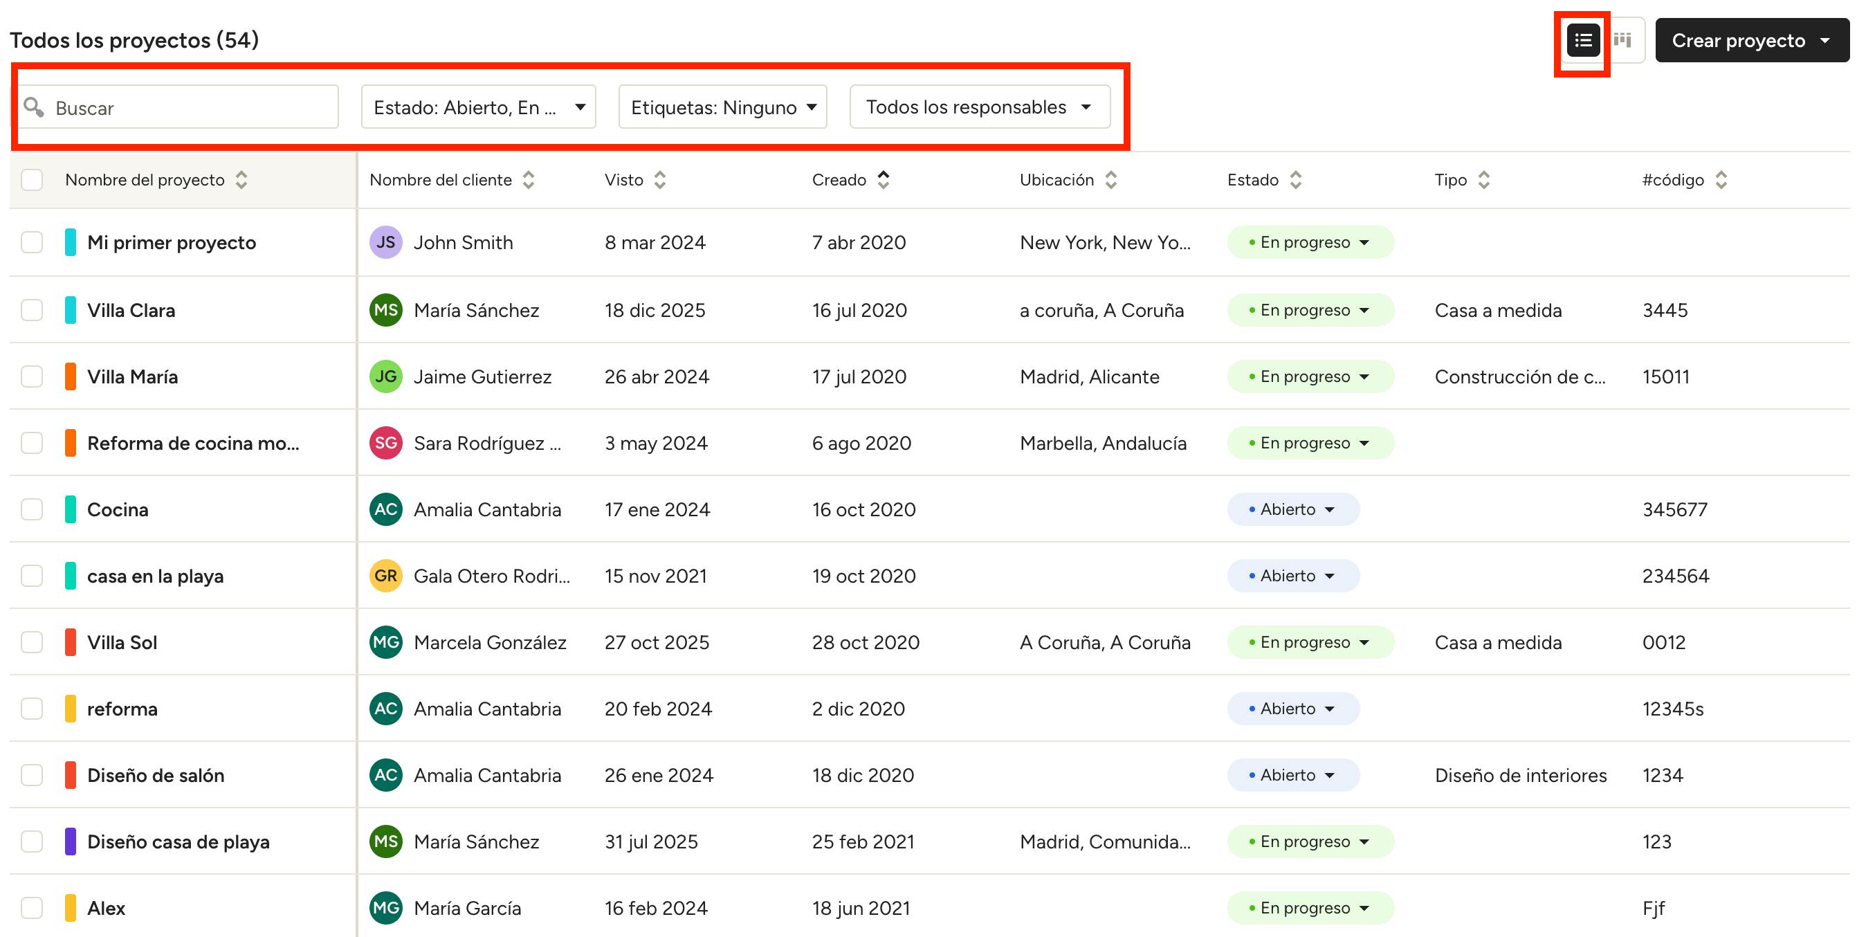Sort by #código column arrows
Viewport: 1857px width, 937px height.
click(x=1721, y=180)
